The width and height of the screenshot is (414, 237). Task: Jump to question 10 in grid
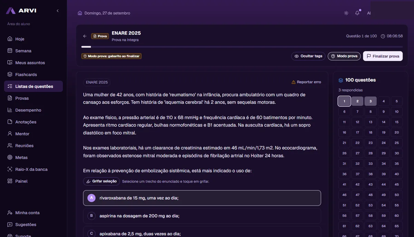pos(397,112)
